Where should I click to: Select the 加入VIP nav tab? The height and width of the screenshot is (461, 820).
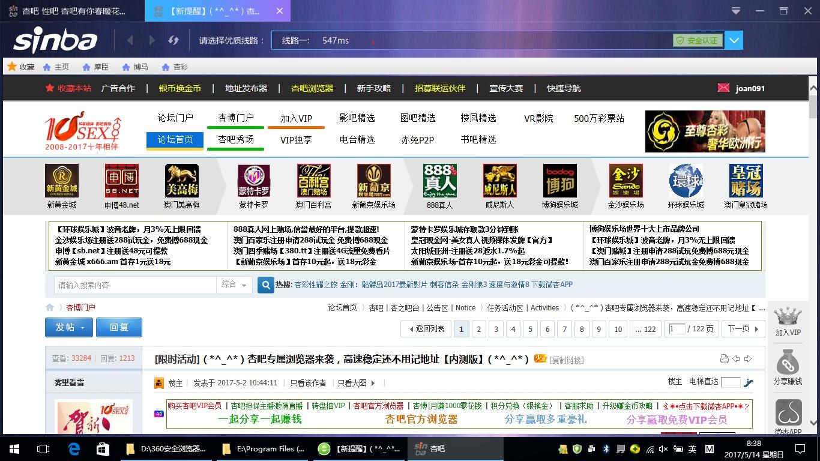[296, 118]
